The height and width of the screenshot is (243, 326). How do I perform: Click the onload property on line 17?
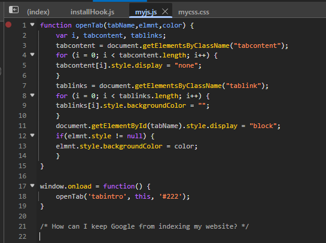[x=80, y=186]
